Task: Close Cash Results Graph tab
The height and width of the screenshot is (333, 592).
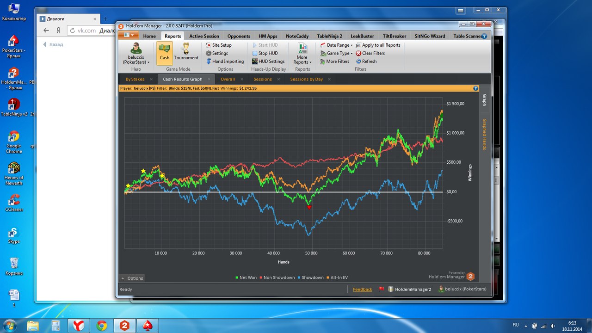Action: (209, 80)
